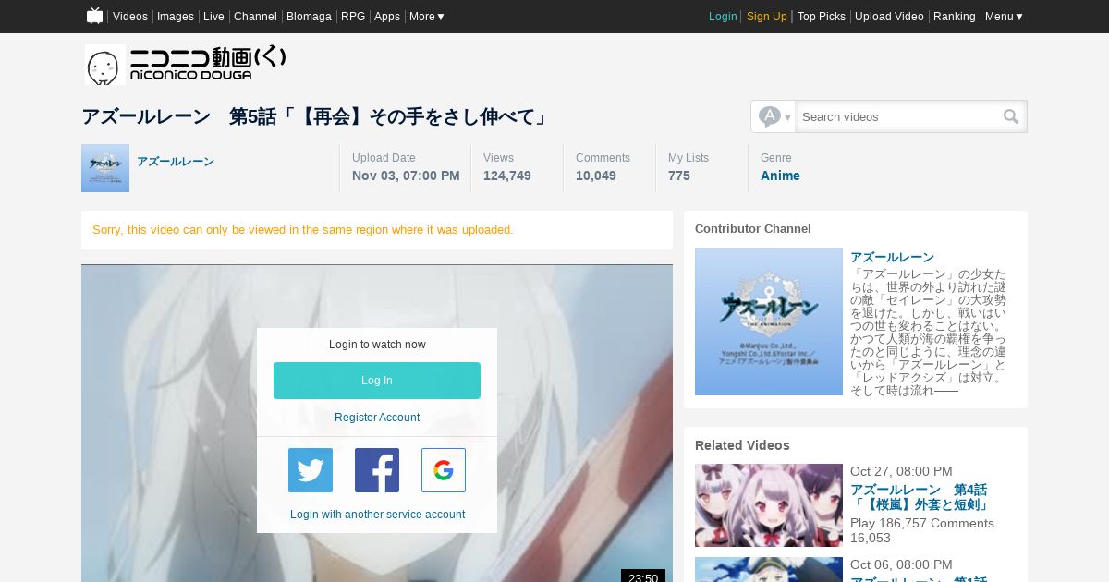Click the teal Log In button

[377, 381]
